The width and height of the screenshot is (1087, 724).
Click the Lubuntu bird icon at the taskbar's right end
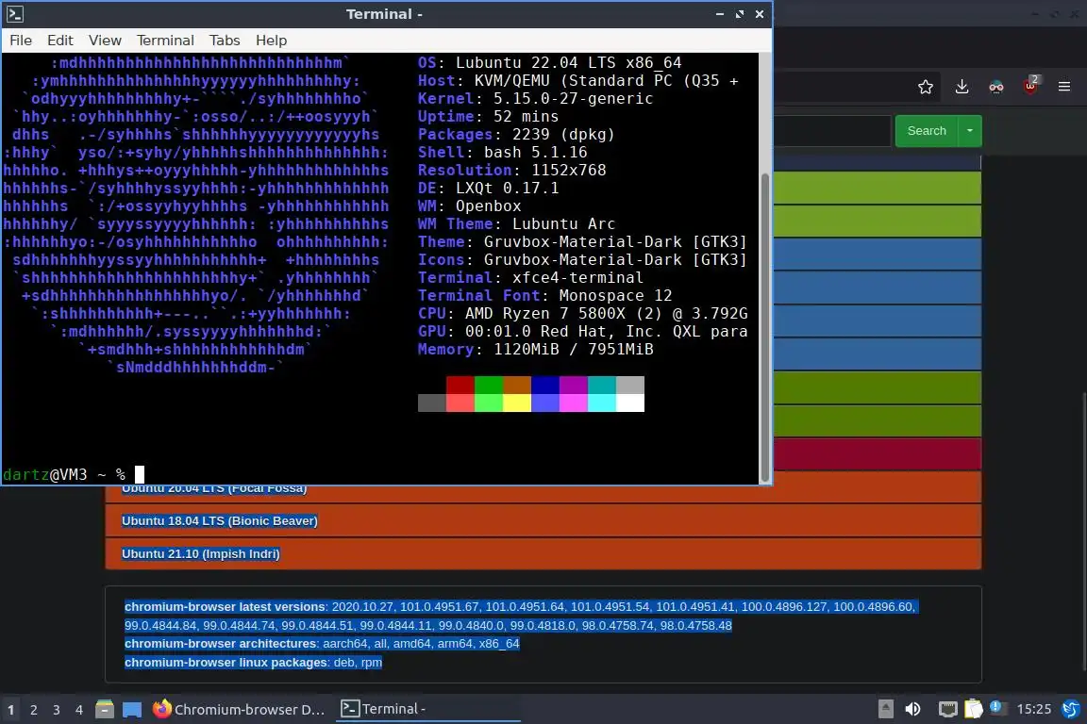[1070, 709]
